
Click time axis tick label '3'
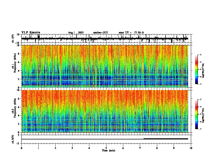[x=72, y=148]
